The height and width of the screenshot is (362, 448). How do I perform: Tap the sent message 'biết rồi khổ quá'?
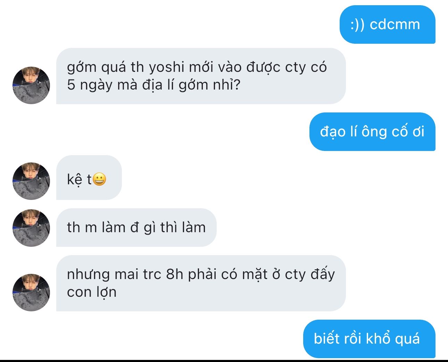[369, 339]
